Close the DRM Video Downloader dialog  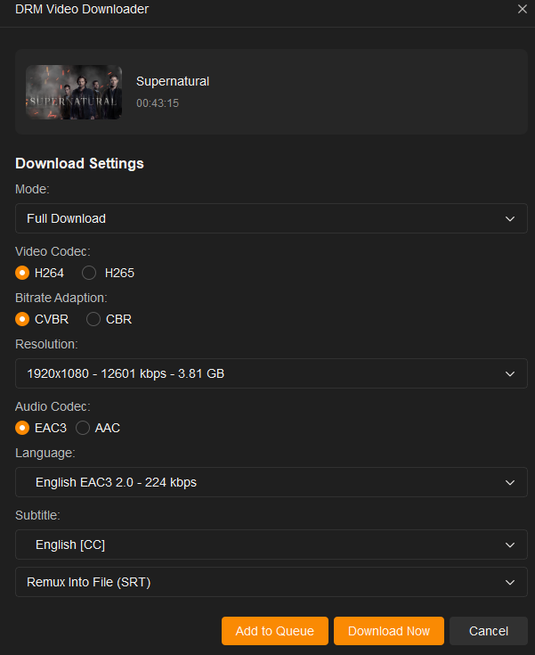coord(523,9)
